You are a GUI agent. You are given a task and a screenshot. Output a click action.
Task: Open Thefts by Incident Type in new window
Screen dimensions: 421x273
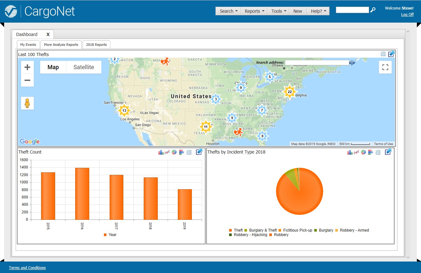[x=388, y=152]
